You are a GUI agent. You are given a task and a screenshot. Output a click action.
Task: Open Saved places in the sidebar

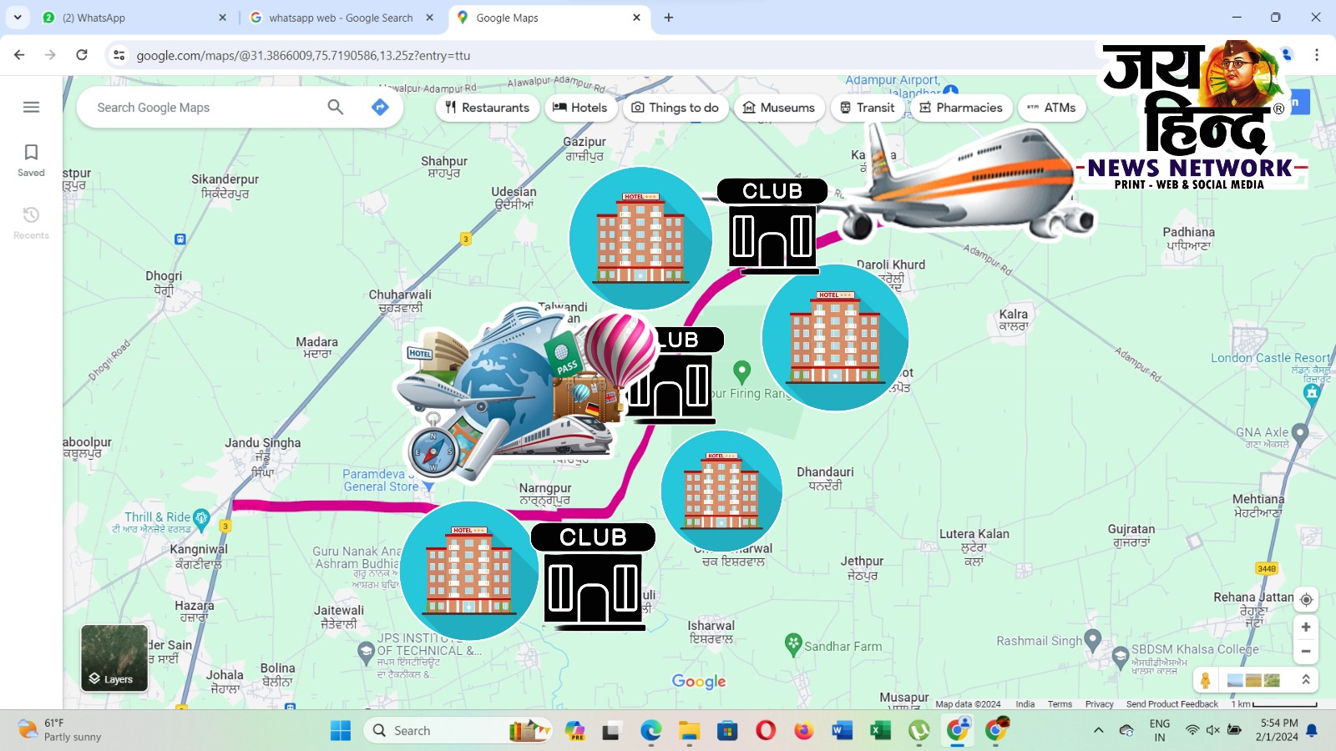coord(31,159)
